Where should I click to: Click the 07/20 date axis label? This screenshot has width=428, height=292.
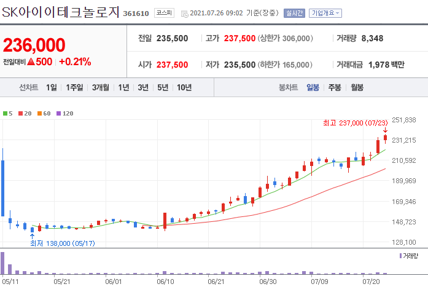click(x=371, y=282)
